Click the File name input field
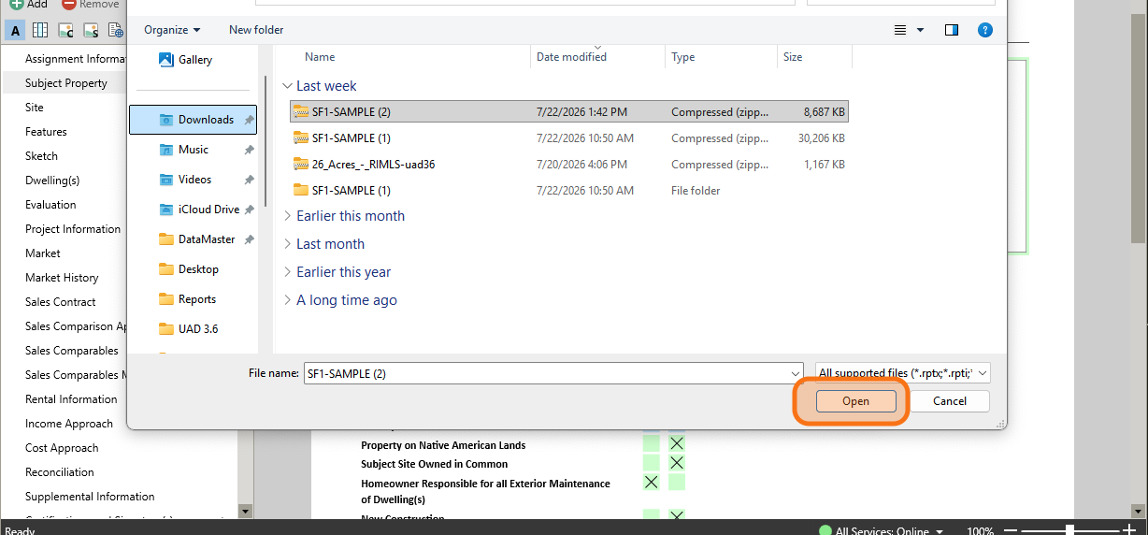Screen dimensions: 1148x535 (x=552, y=373)
